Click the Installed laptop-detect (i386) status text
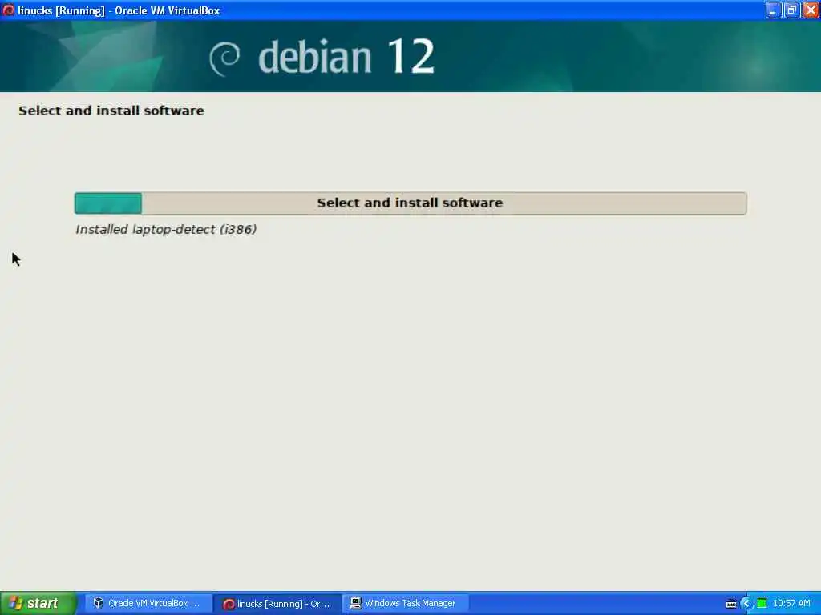The height and width of the screenshot is (615, 821). pyautogui.click(x=166, y=230)
